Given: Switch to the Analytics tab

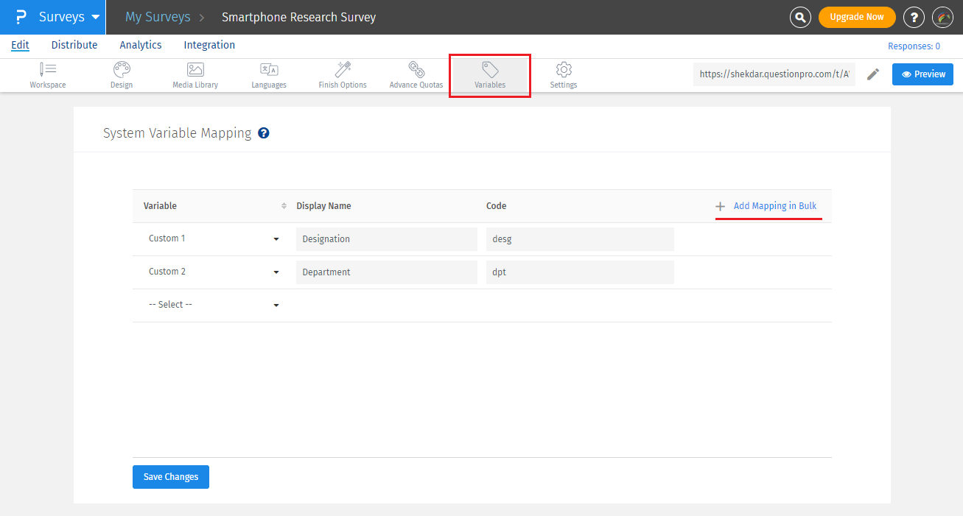Looking at the screenshot, I should click(141, 45).
